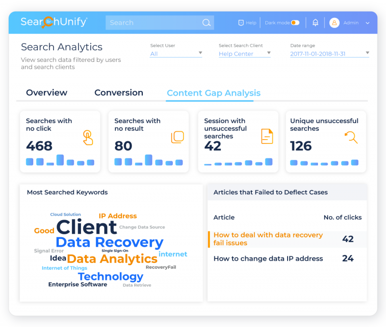Click keyword Data Recovery in word cloud

pos(110,242)
